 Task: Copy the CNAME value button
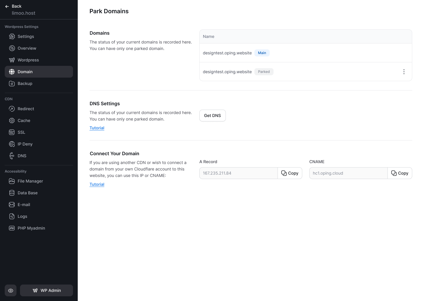(400, 173)
